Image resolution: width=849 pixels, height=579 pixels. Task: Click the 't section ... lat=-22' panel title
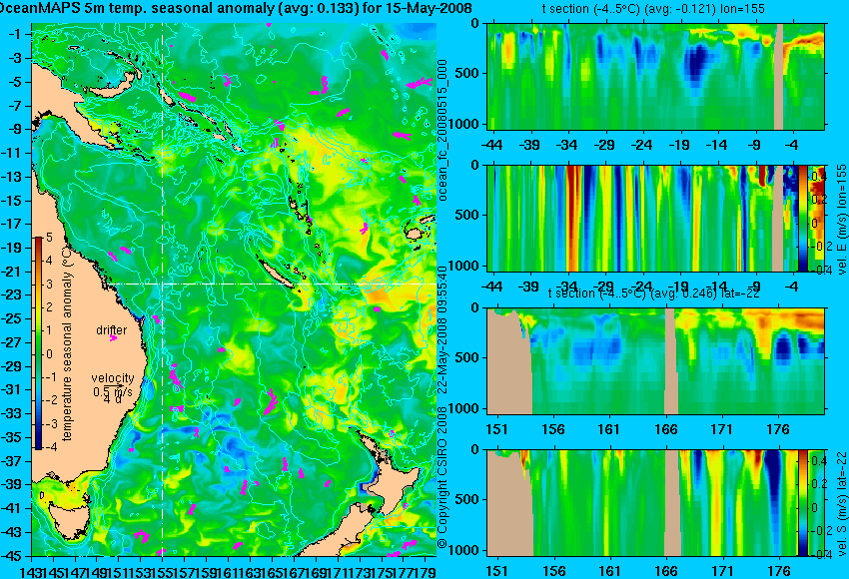pos(653,293)
